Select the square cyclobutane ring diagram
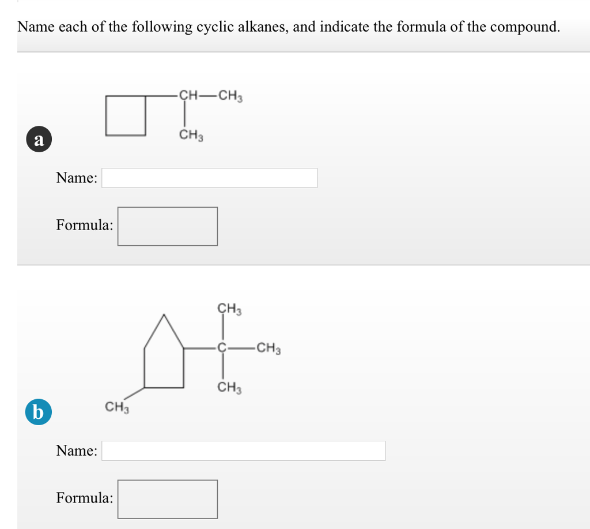This screenshot has width=590, height=529. pos(126,115)
